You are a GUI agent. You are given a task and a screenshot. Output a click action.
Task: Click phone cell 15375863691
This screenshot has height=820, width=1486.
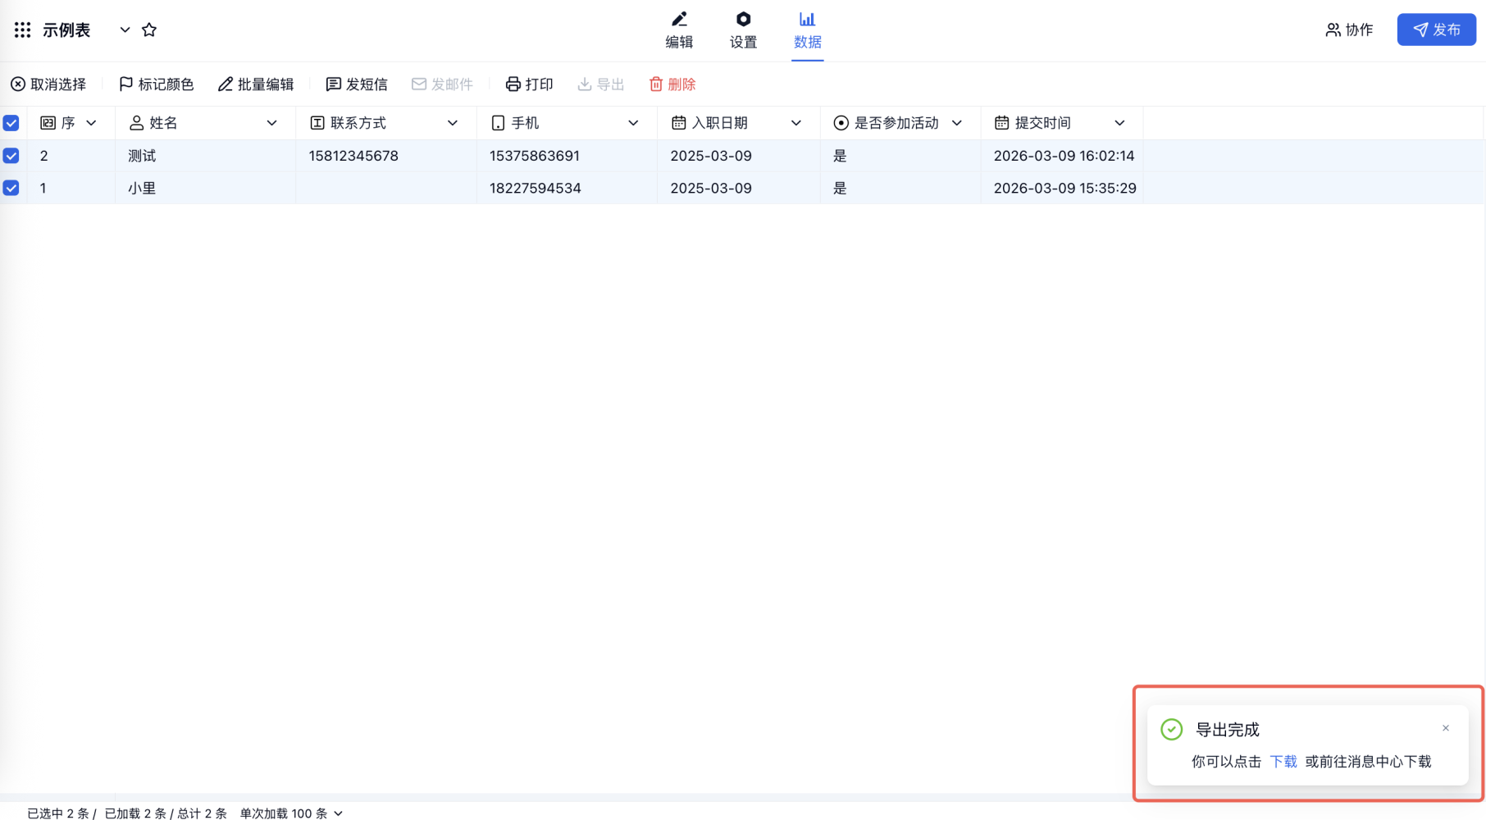pyautogui.click(x=567, y=156)
